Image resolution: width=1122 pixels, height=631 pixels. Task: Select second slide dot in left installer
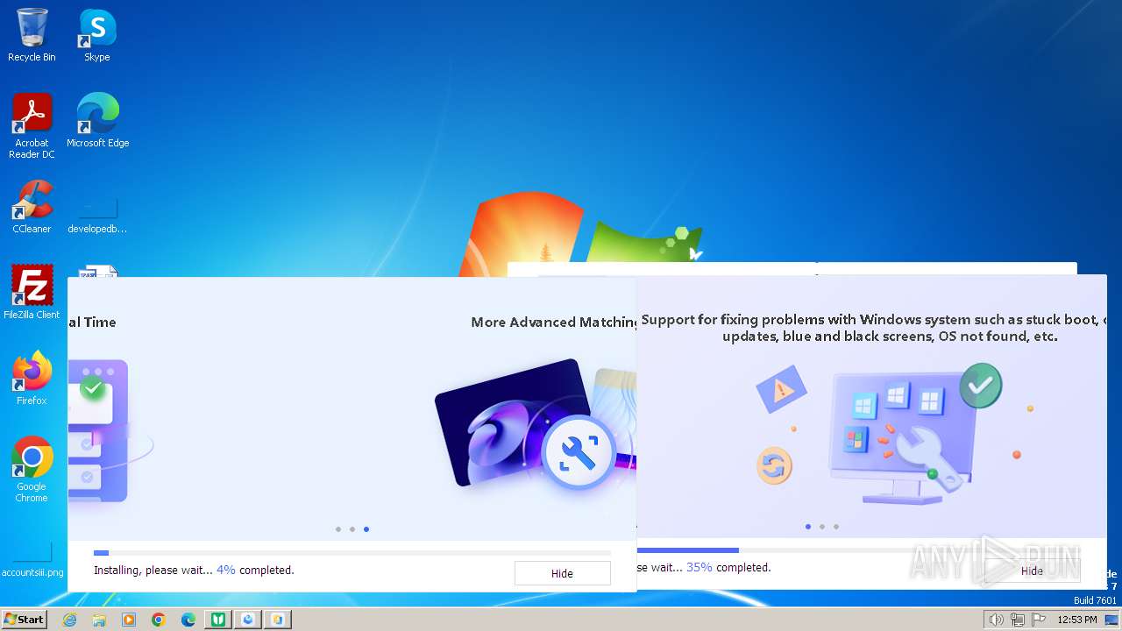pyautogui.click(x=352, y=529)
